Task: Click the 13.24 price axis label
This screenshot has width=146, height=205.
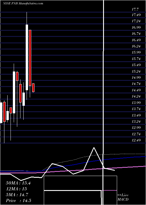Action: (136, 122)
